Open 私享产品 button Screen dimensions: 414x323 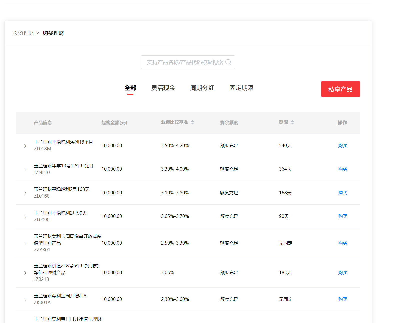(340, 89)
